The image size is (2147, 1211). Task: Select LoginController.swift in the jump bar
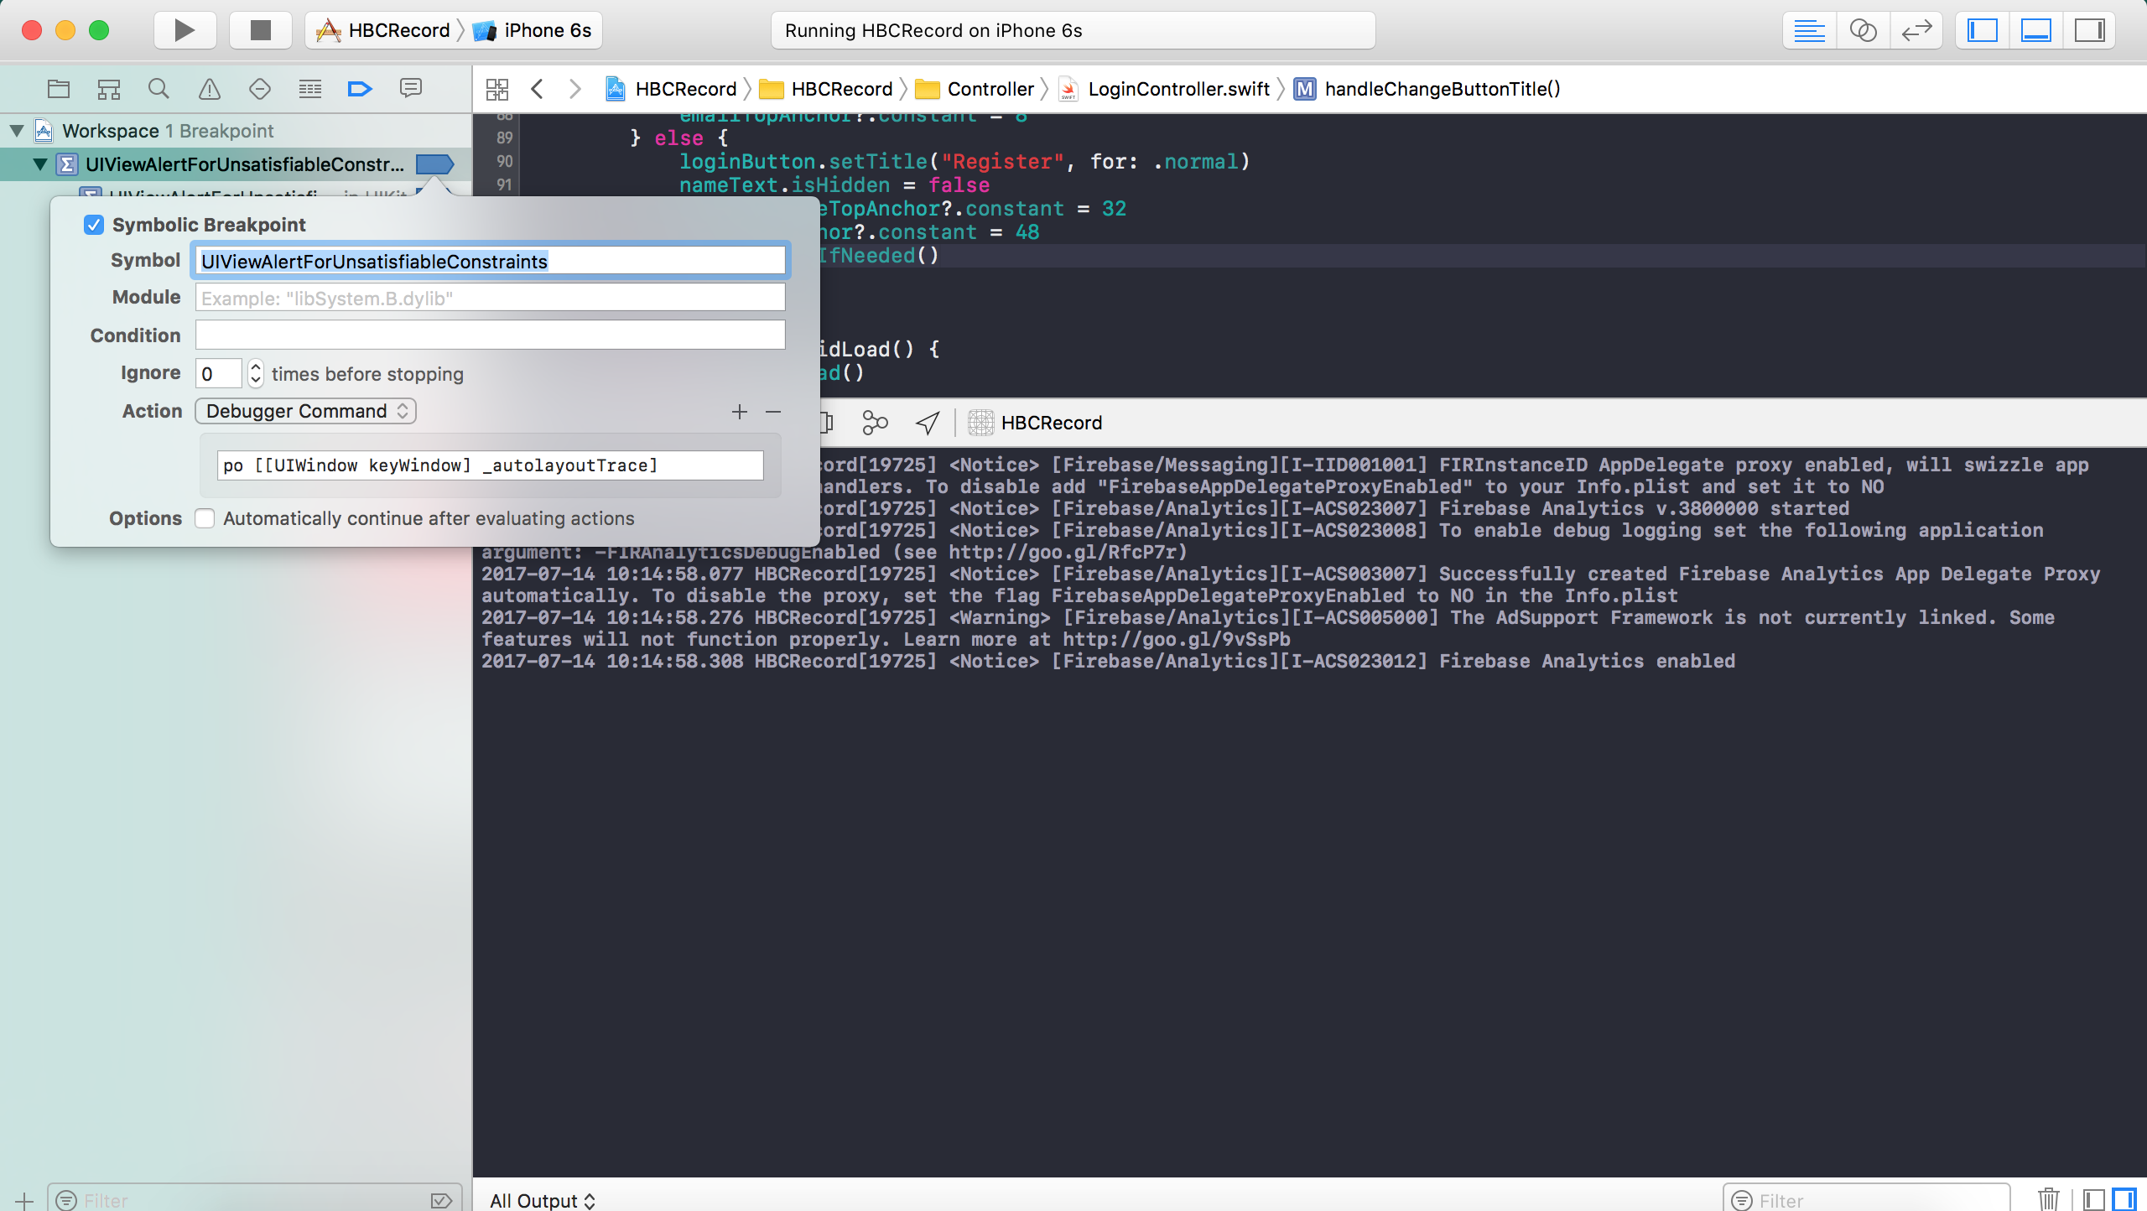coord(1177,89)
